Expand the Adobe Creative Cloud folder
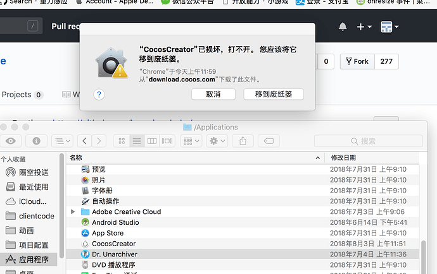The width and height of the screenshot is (437, 274). tap(73, 211)
